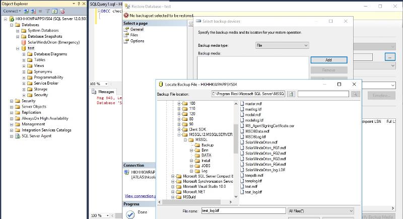Switch to the Messages tab
Viewport: 403px width, 219px height.
click(104, 92)
